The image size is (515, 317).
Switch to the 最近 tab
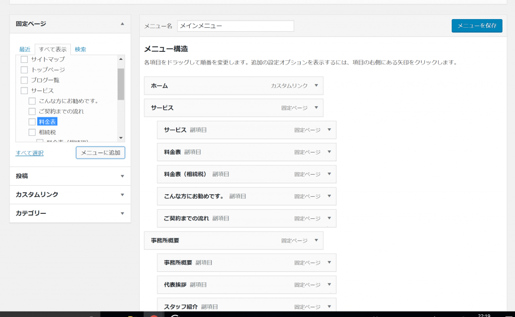pos(25,49)
